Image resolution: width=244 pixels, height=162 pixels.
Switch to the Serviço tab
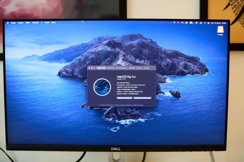click(146, 68)
